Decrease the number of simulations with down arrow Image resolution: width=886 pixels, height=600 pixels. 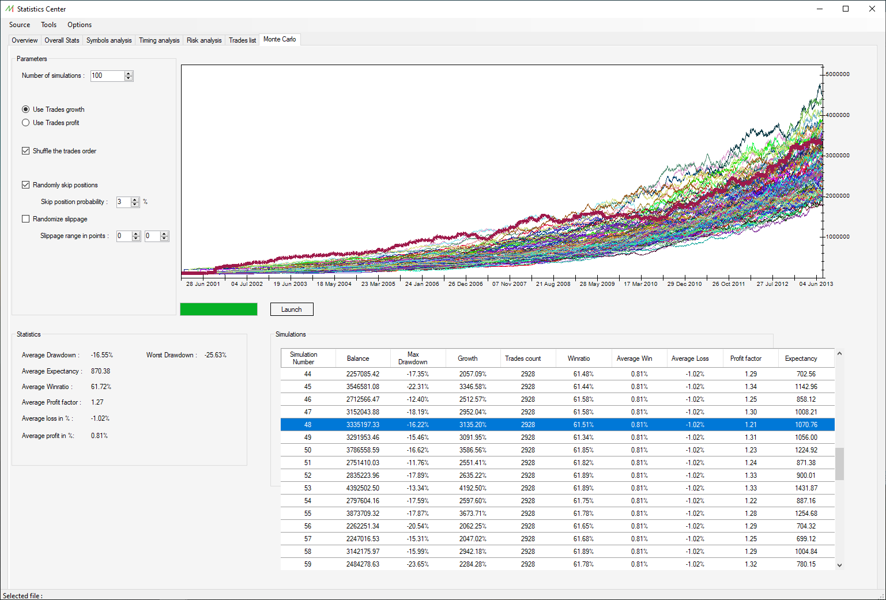129,78
